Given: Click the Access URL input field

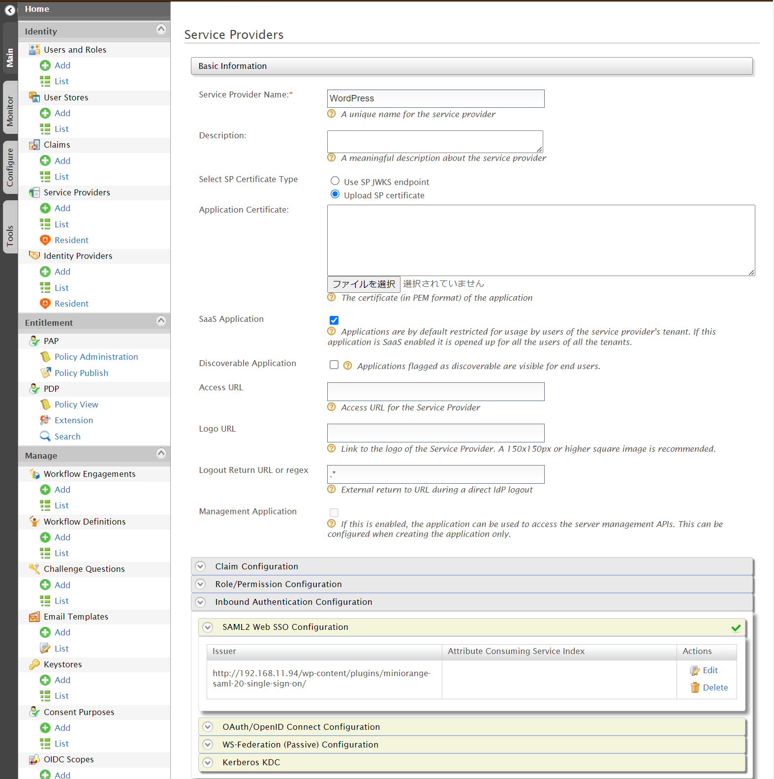Looking at the screenshot, I should pos(435,392).
